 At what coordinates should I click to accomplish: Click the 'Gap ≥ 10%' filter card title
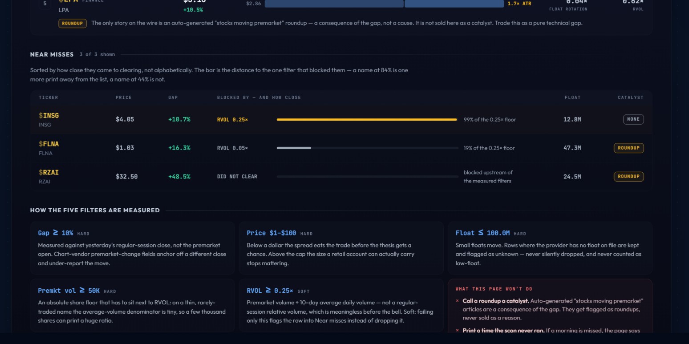pos(56,233)
